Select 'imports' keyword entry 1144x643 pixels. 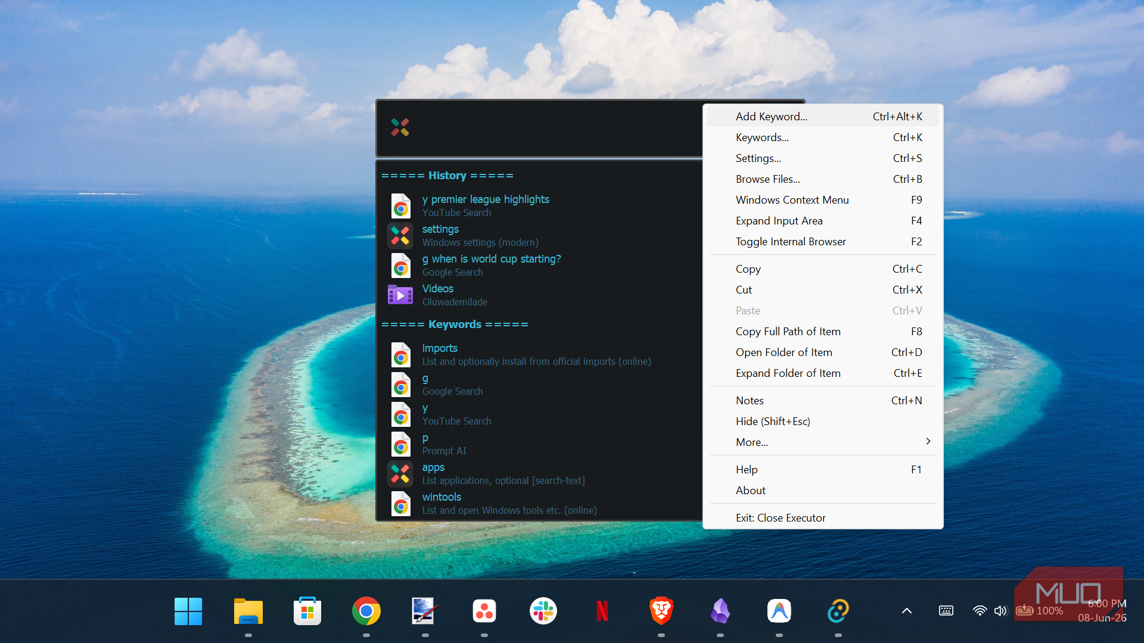coord(541,355)
